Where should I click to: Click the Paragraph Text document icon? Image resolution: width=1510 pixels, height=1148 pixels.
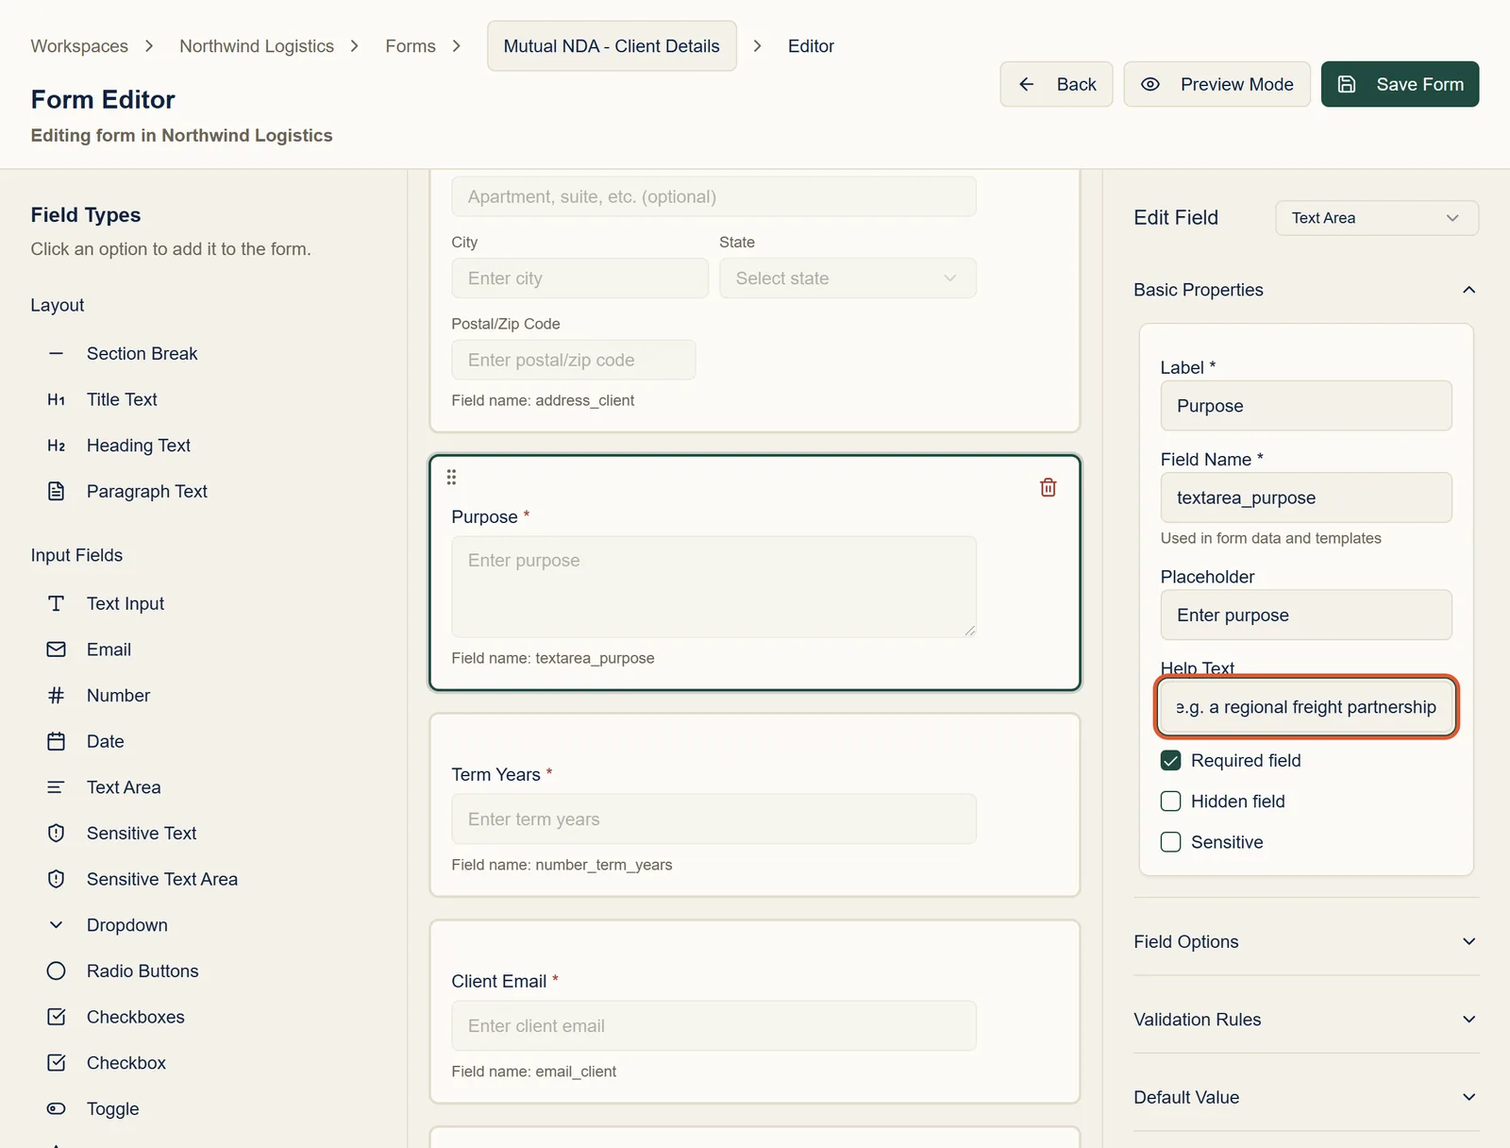57,491
